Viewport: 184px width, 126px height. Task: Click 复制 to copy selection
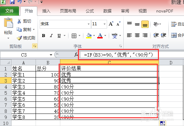(x=24, y=30)
